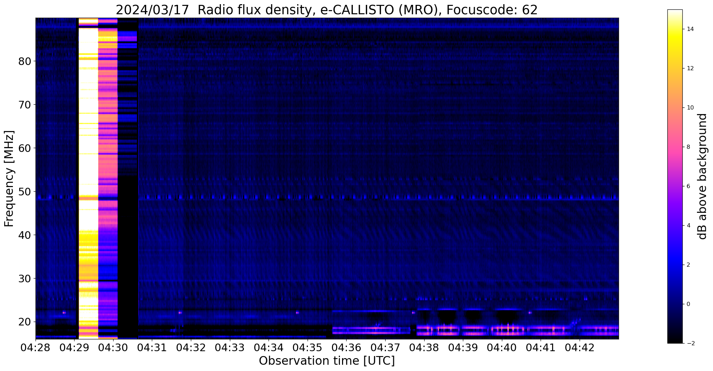Click the 04:35 time tick label
Image resolution: width=713 pixels, height=371 pixels.
tap(308, 347)
